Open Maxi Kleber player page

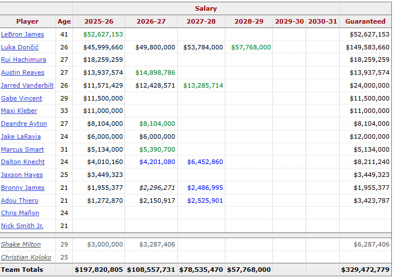click(19, 111)
